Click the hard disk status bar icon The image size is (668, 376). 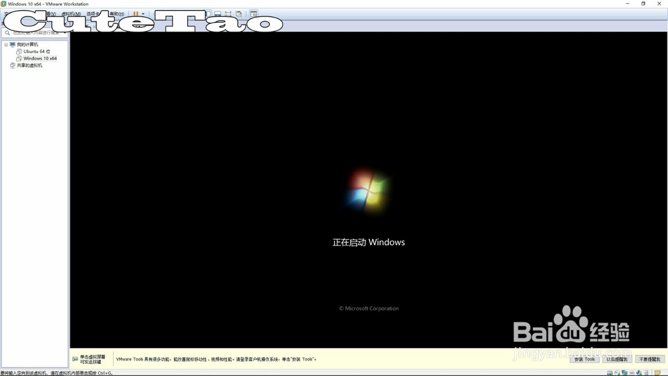click(x=610, y=373)
